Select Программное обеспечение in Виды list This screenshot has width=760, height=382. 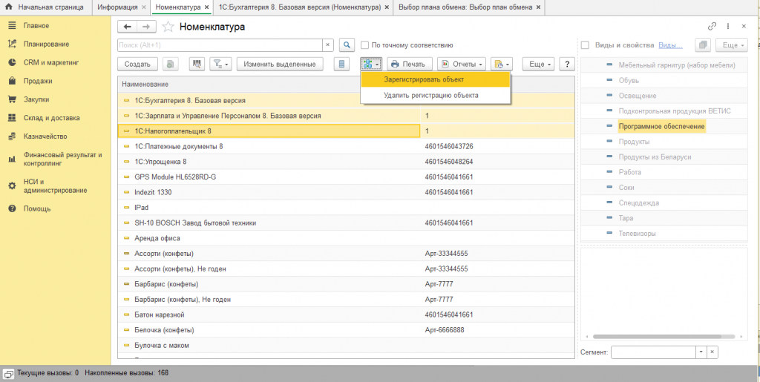tap(661, 126)
